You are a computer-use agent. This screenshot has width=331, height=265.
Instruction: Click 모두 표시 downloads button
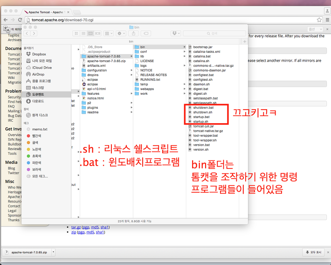(313, 252)
